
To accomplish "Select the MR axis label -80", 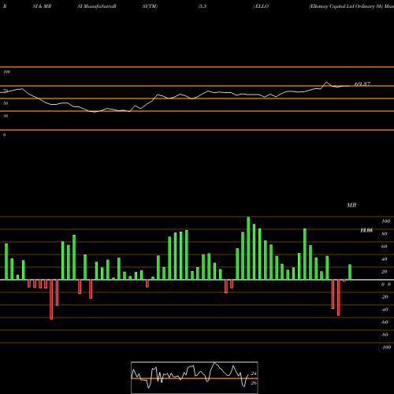I will 385,335.
